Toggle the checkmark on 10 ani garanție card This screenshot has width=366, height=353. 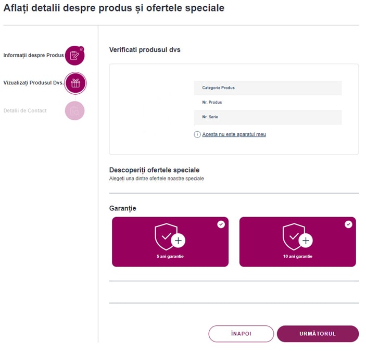tap(348, 224)
